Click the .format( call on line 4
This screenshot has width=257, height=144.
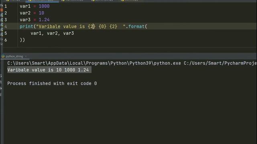click(137, 26)
